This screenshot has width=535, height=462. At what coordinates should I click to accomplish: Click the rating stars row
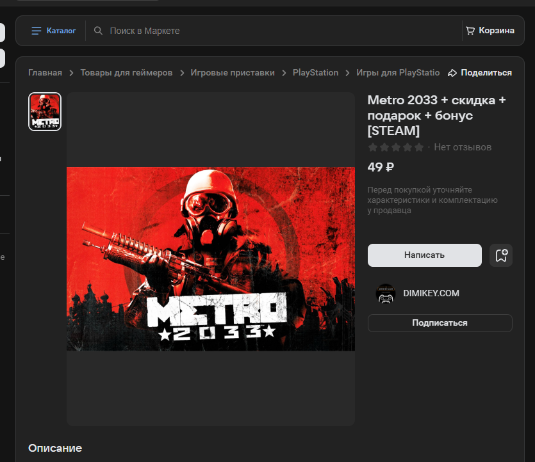coord(396,147)
